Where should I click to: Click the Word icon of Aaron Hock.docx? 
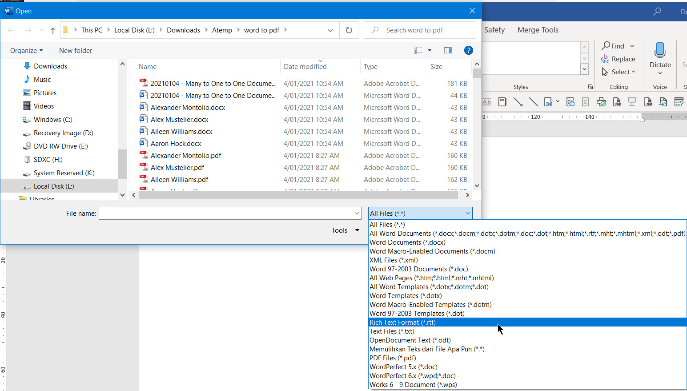[x=144, y=143]
